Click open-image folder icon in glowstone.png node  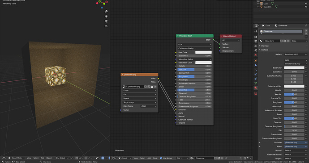[152, 87]
